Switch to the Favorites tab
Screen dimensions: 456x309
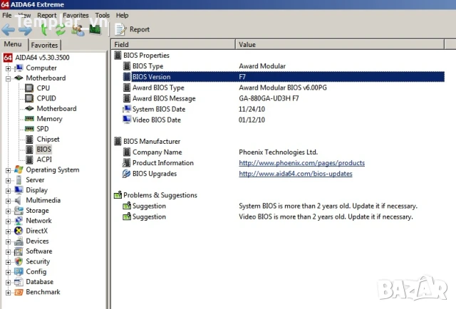pos(44,45)
